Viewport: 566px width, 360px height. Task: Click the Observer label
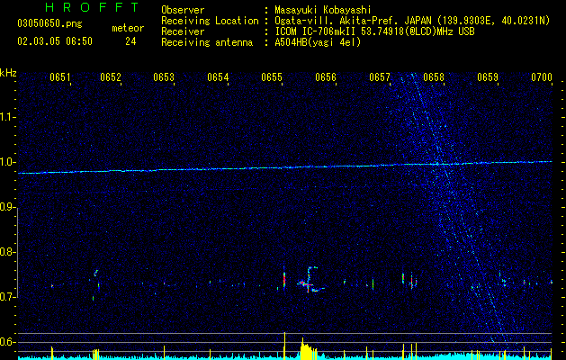[x=183, y=10]
